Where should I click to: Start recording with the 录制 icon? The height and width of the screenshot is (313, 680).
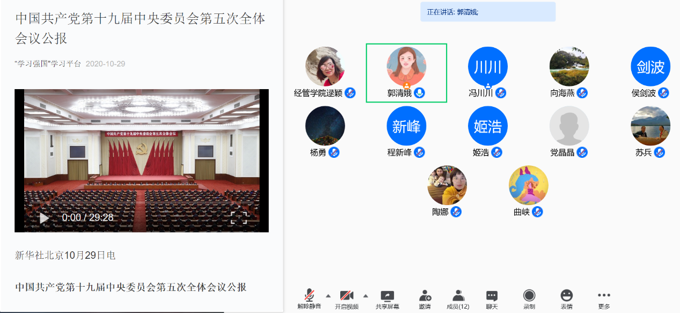pos(529,295)
